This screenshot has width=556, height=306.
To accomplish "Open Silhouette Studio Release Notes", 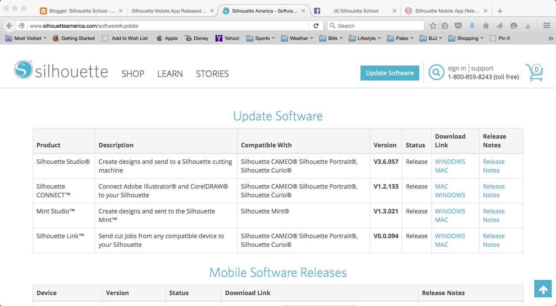I will [x=494, y=166].
